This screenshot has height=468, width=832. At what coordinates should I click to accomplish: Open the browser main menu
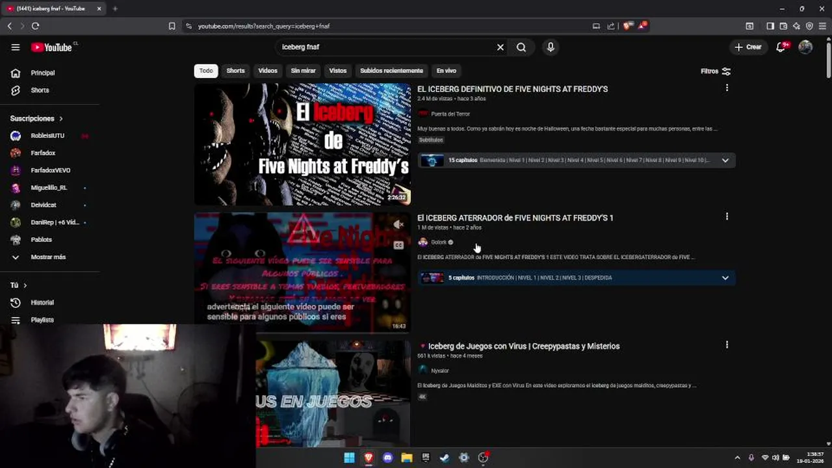coord(823,26)
